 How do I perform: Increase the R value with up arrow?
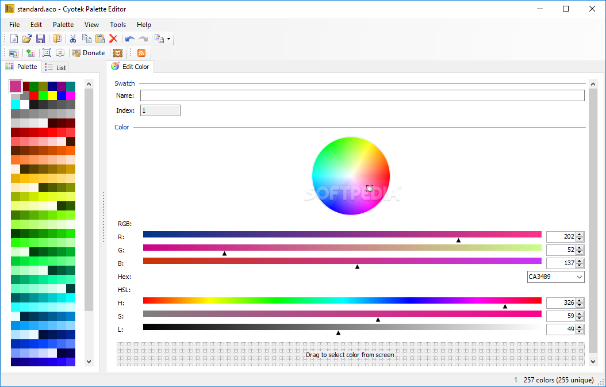click(579, 234)
